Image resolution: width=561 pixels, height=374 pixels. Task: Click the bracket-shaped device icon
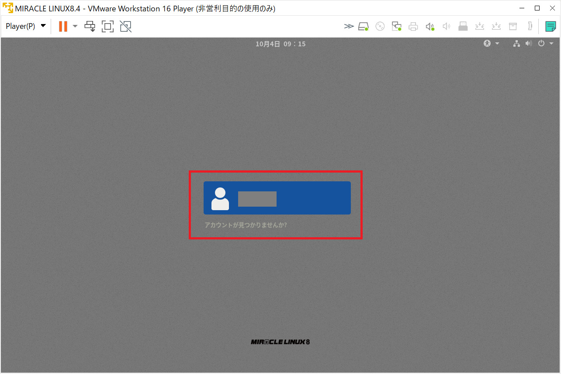pos(530,26)
